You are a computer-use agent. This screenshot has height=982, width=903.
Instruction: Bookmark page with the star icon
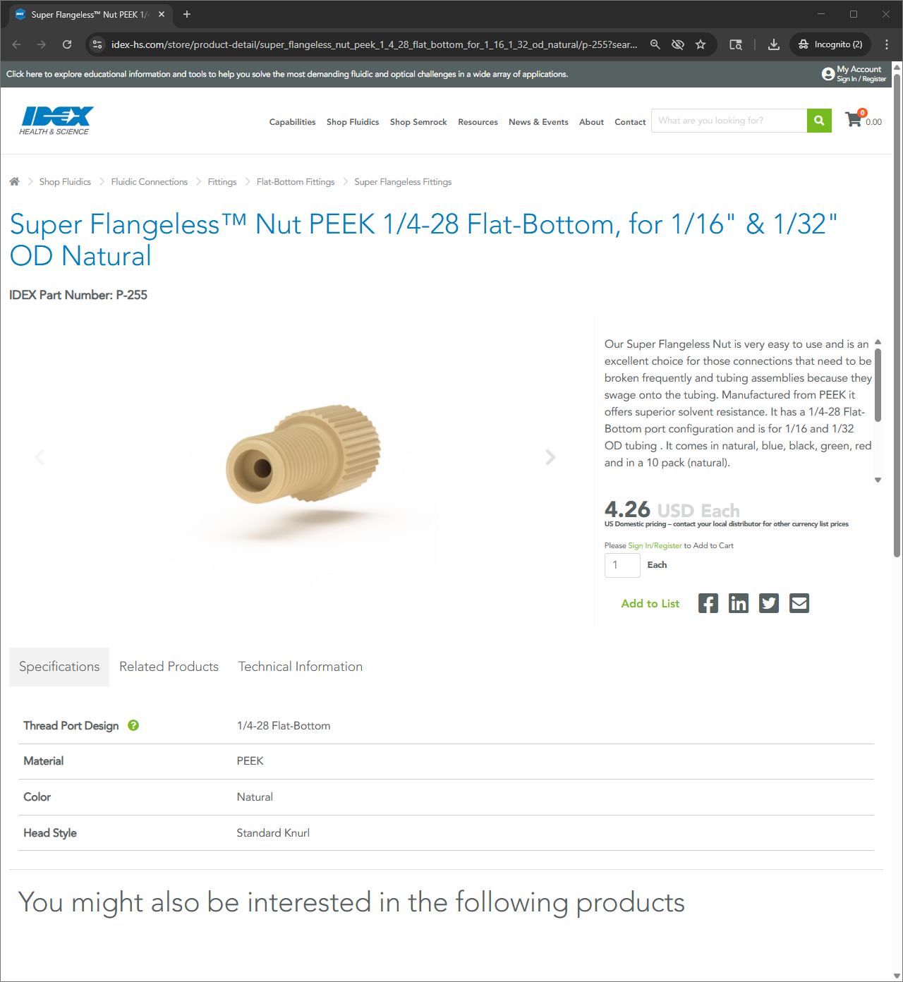pyautogui.click(x=701, y=44)
